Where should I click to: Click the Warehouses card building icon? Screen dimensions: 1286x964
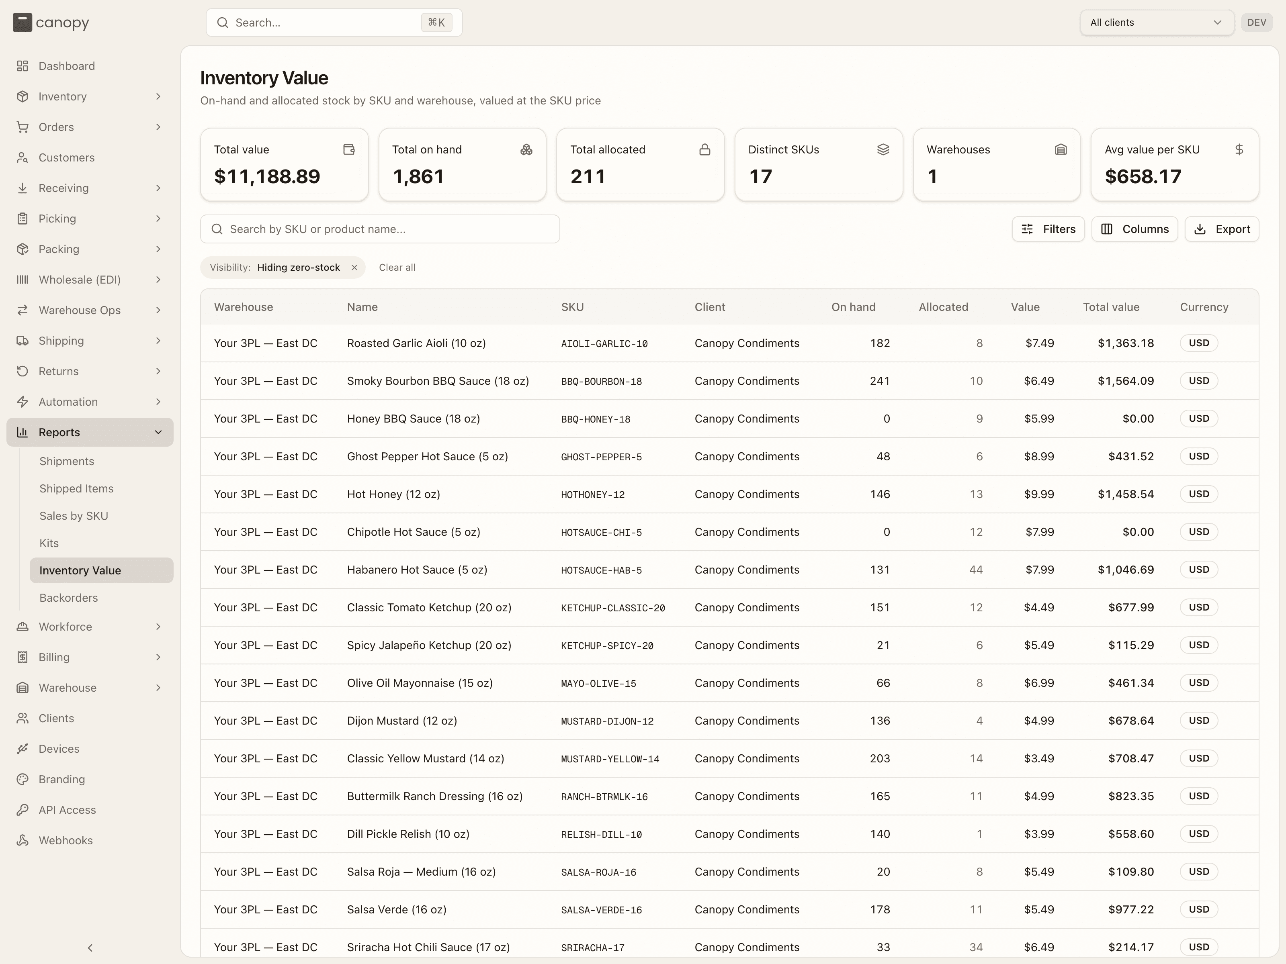click(x=1061, y=149)
